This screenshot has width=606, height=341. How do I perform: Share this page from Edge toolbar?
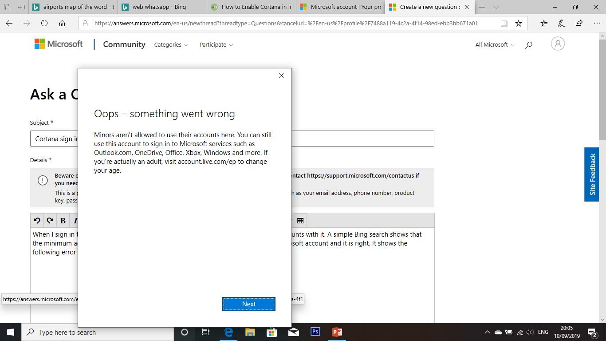coord(579,24)
